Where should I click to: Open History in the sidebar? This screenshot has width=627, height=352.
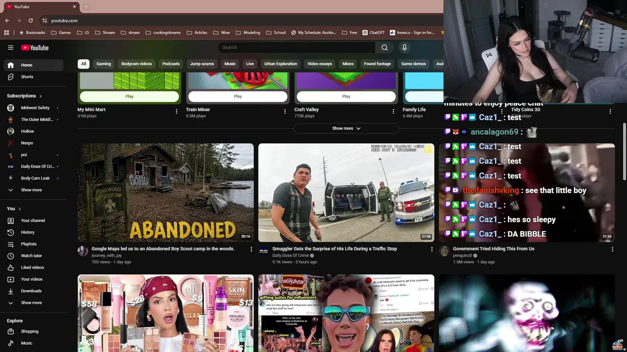33,232
